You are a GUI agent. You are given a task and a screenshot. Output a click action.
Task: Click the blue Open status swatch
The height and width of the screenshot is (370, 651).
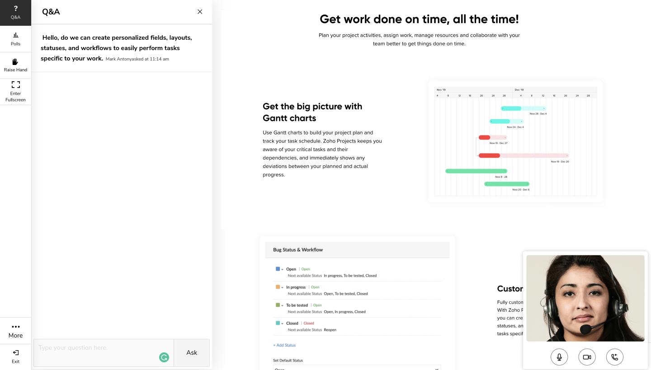(278, 269)
